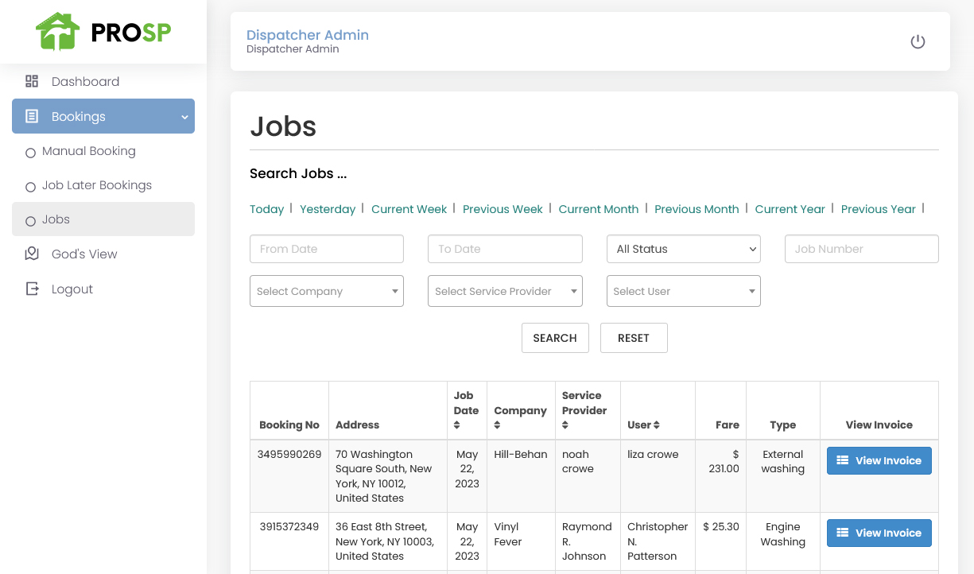Focus the To Date field
Viewport: 974px width, 574px height.
coord(505,249)
